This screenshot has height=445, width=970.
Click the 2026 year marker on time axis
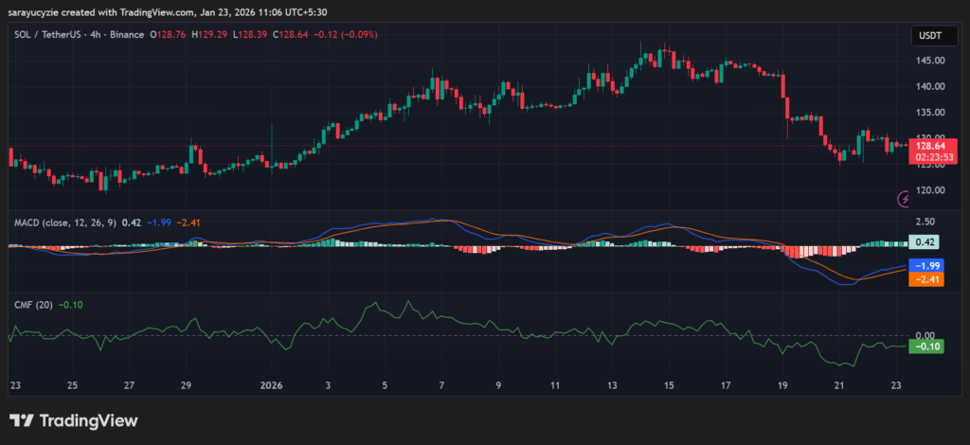tap(272, 386)
